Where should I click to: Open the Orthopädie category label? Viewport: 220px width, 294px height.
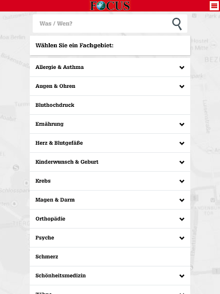[x=50, y=219]
